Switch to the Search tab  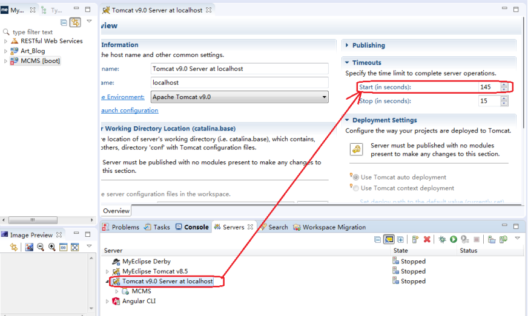[x=274, y=227]
